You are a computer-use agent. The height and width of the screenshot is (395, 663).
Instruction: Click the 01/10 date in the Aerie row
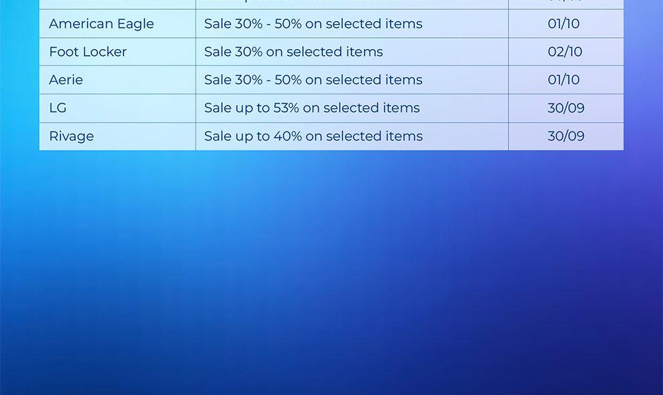pos(564,80)
